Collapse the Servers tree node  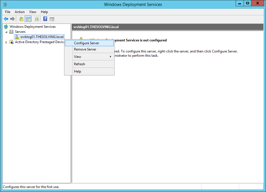[x=6, y=31]
